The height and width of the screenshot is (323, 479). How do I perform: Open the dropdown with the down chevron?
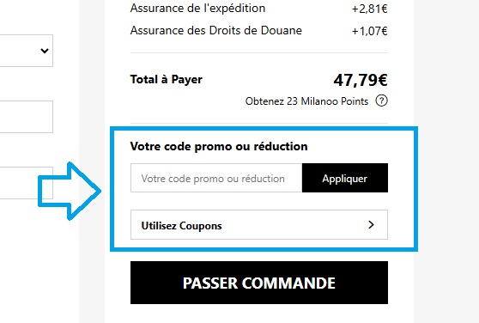(x=45, y=51)
